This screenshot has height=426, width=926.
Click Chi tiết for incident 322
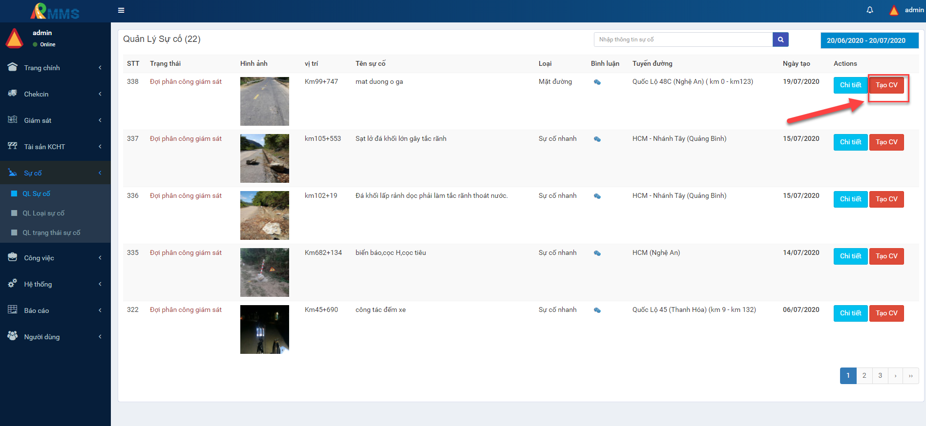(x=850, y=313)
